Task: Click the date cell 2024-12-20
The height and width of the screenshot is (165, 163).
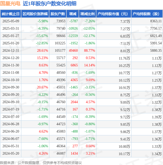Action: [x=11, y=58]
